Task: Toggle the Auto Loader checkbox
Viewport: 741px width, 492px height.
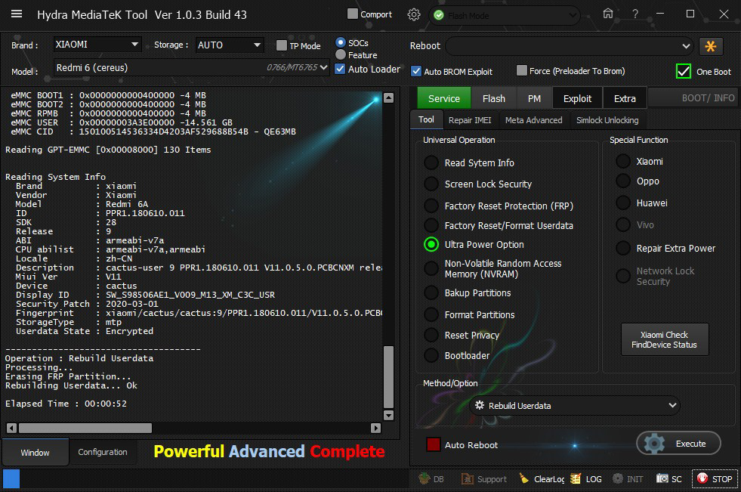Action: [x=341, y=69]
